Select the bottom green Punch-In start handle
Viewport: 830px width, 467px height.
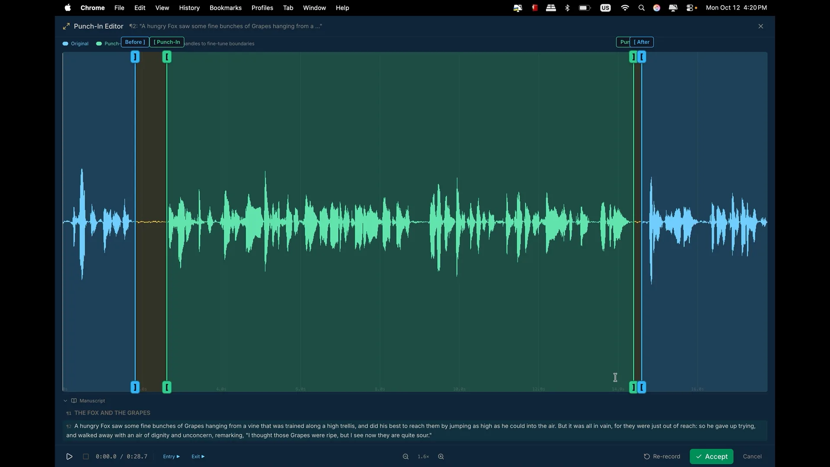click(167, 387)
